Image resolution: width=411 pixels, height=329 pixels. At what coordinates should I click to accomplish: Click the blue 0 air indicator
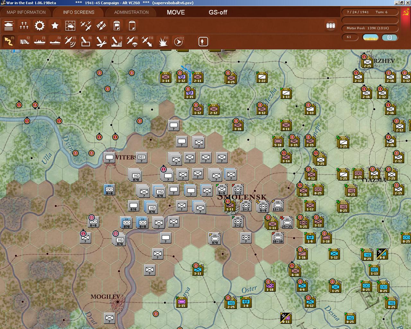click(x=389, y=37)
